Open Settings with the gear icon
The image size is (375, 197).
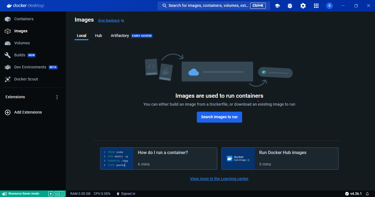tap(303, 6)
